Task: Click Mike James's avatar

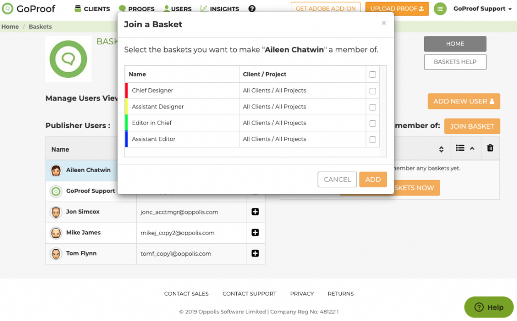Action: pos(56,233)
